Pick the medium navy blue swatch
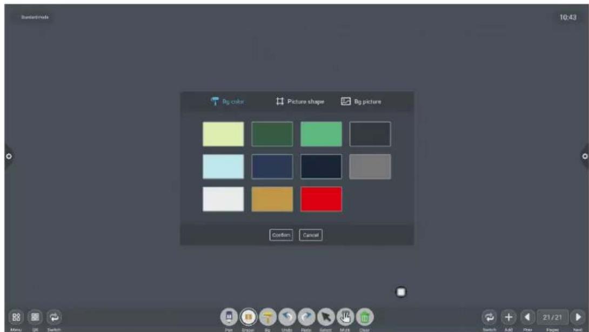This screenshot has height=332, width=589. click(272, 167)
